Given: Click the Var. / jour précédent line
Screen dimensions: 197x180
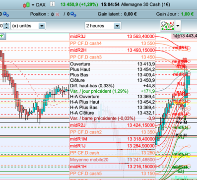Looking at the screenshot, I should (112, 91).
